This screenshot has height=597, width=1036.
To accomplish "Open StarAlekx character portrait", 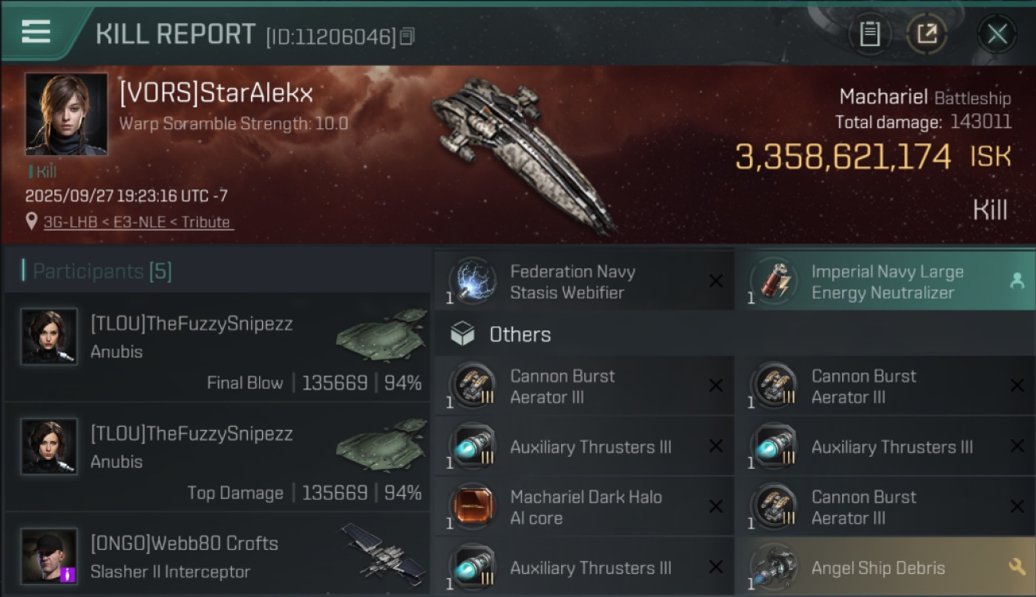I will click(x=66, y=114).
